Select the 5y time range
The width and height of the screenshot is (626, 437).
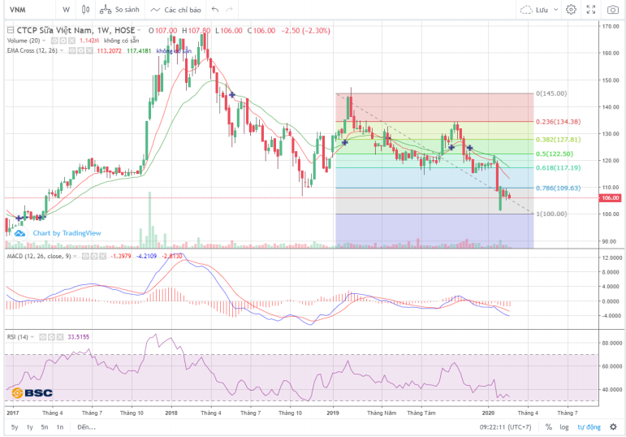pos(15,427)
